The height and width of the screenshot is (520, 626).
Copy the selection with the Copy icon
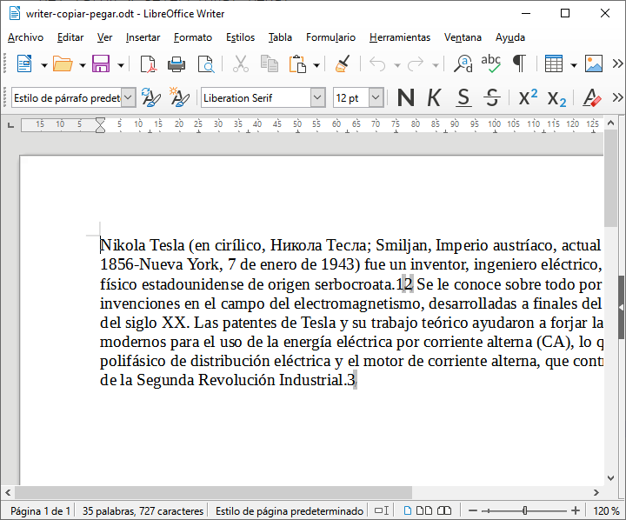point(270,63)
